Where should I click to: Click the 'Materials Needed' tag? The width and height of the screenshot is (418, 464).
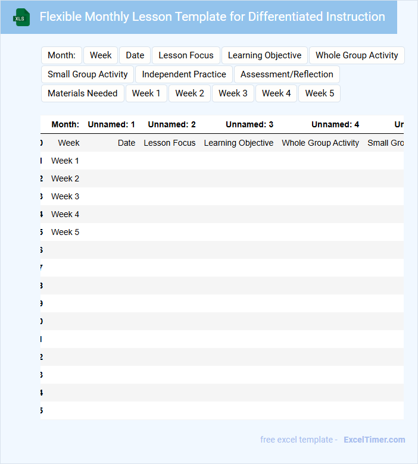[83, 93]
